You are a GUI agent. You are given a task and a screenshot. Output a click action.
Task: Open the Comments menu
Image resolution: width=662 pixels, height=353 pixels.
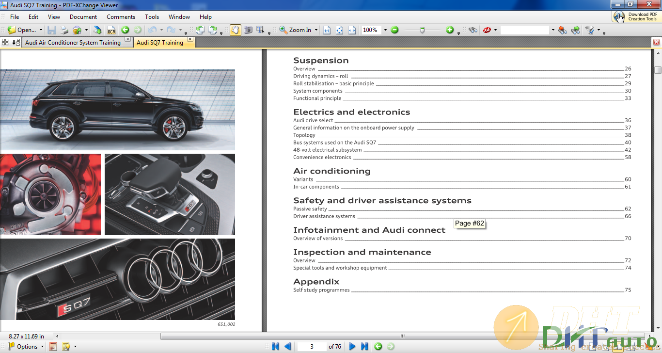(x=121, y=16)
